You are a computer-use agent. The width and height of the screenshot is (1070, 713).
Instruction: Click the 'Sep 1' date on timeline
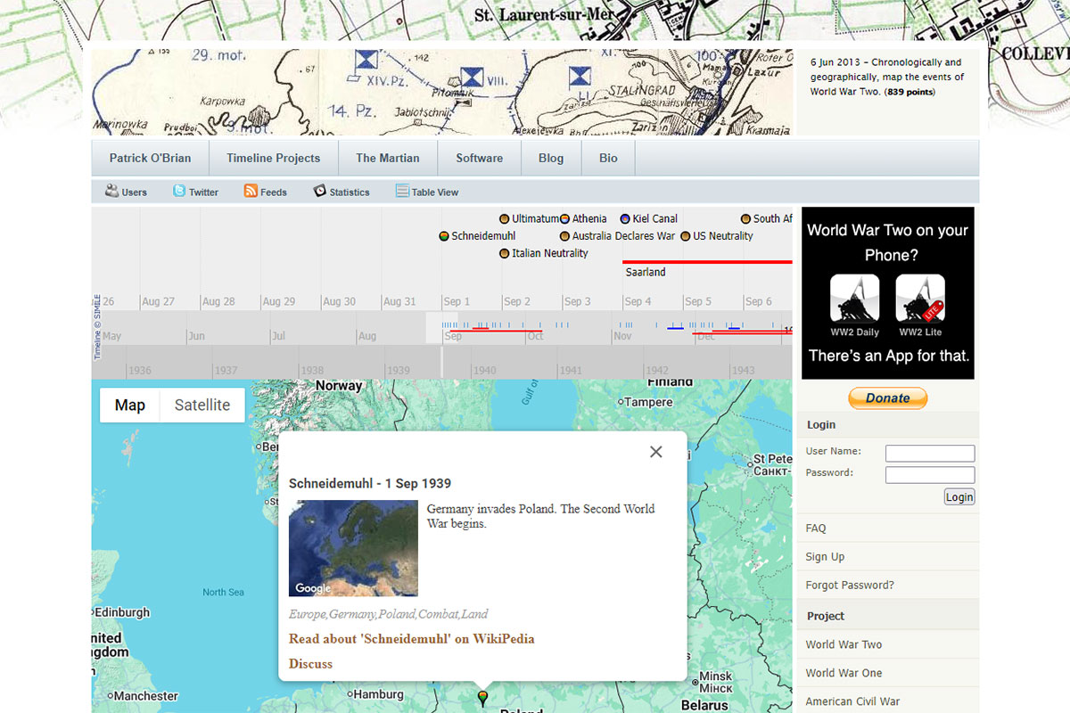point(457,301)
